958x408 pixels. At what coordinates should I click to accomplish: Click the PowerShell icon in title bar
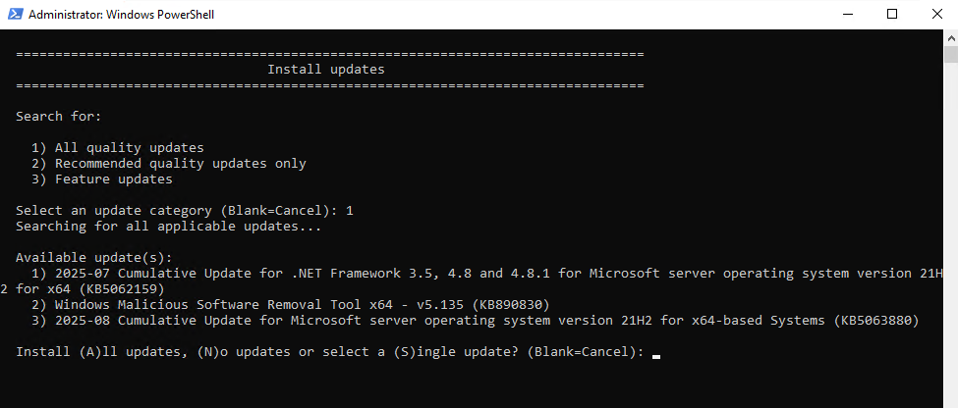tap(16, 14)
